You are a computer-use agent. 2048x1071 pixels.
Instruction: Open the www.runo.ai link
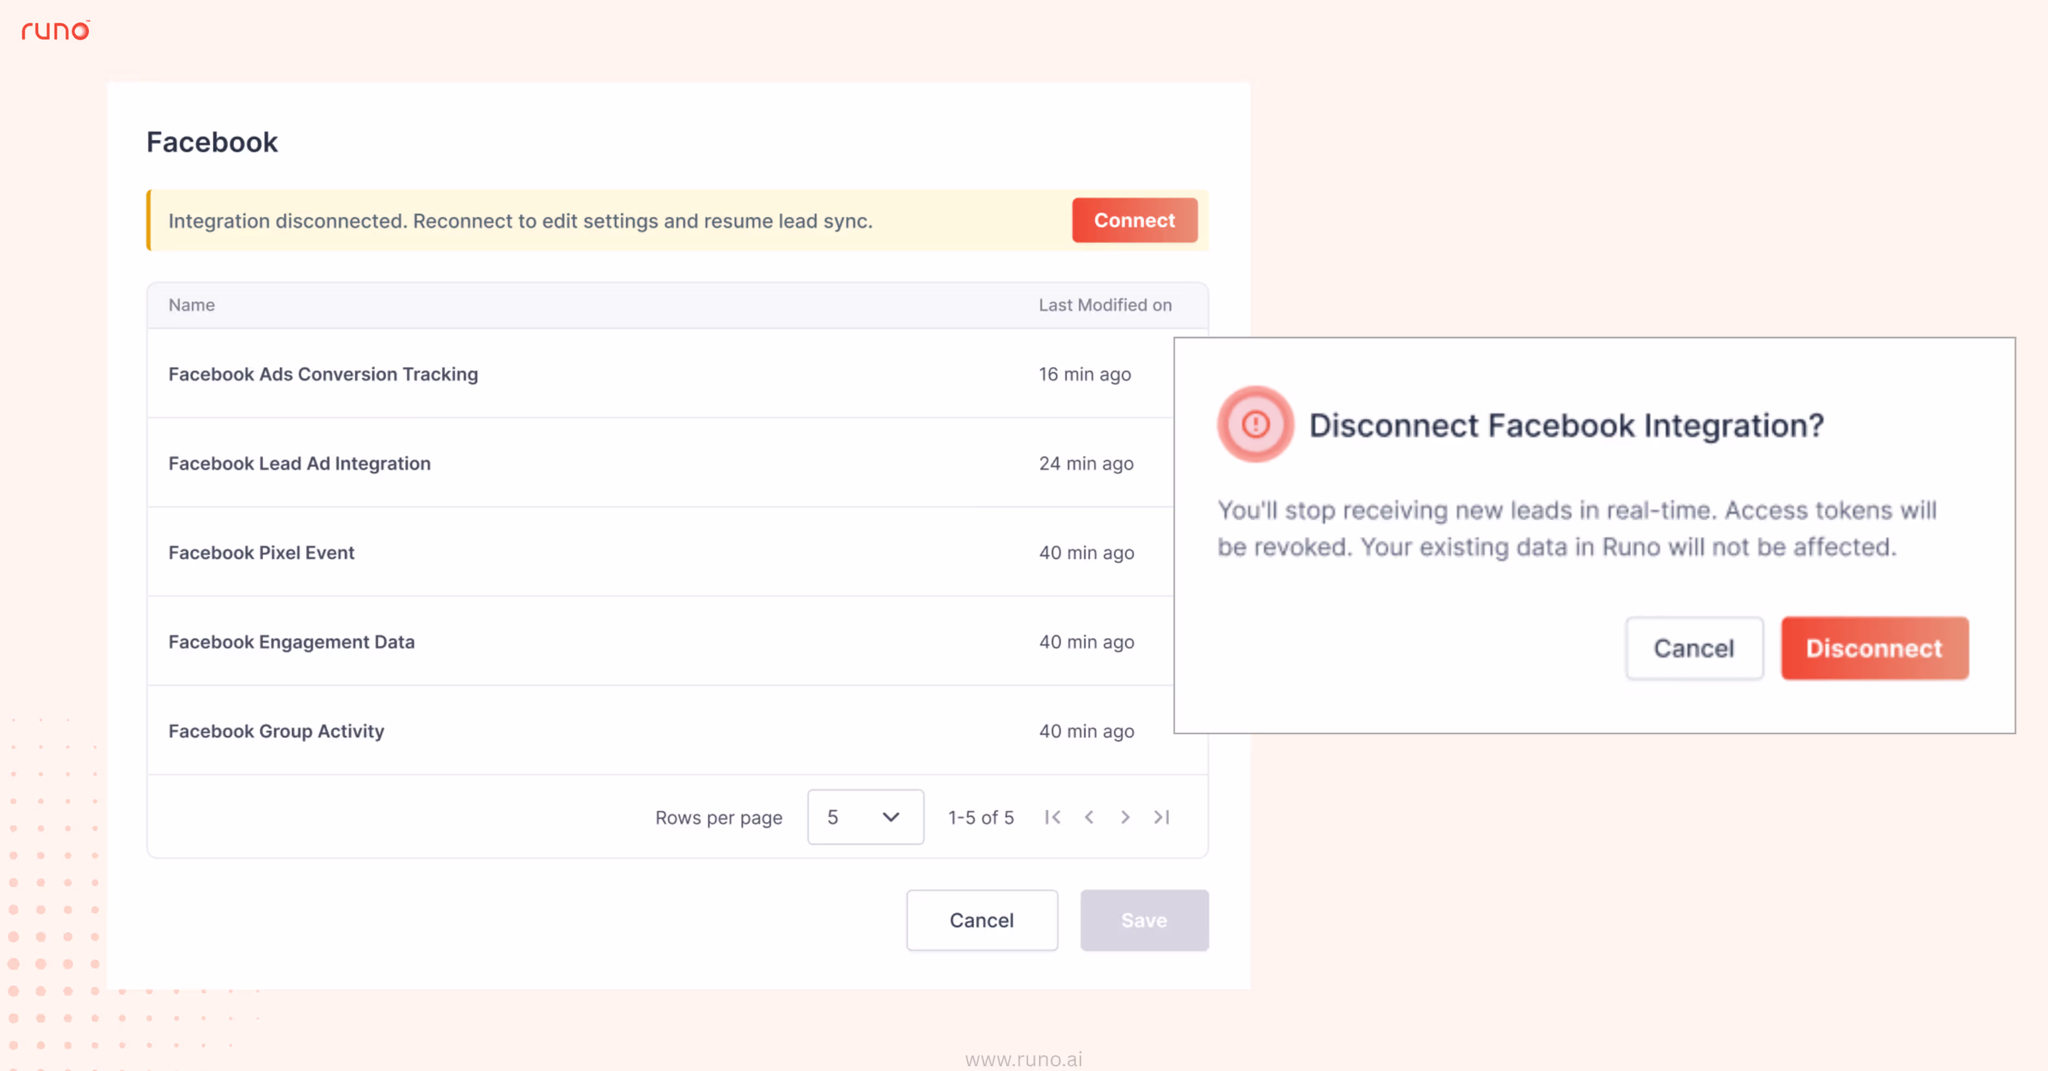click(x=1024, y=1059)
